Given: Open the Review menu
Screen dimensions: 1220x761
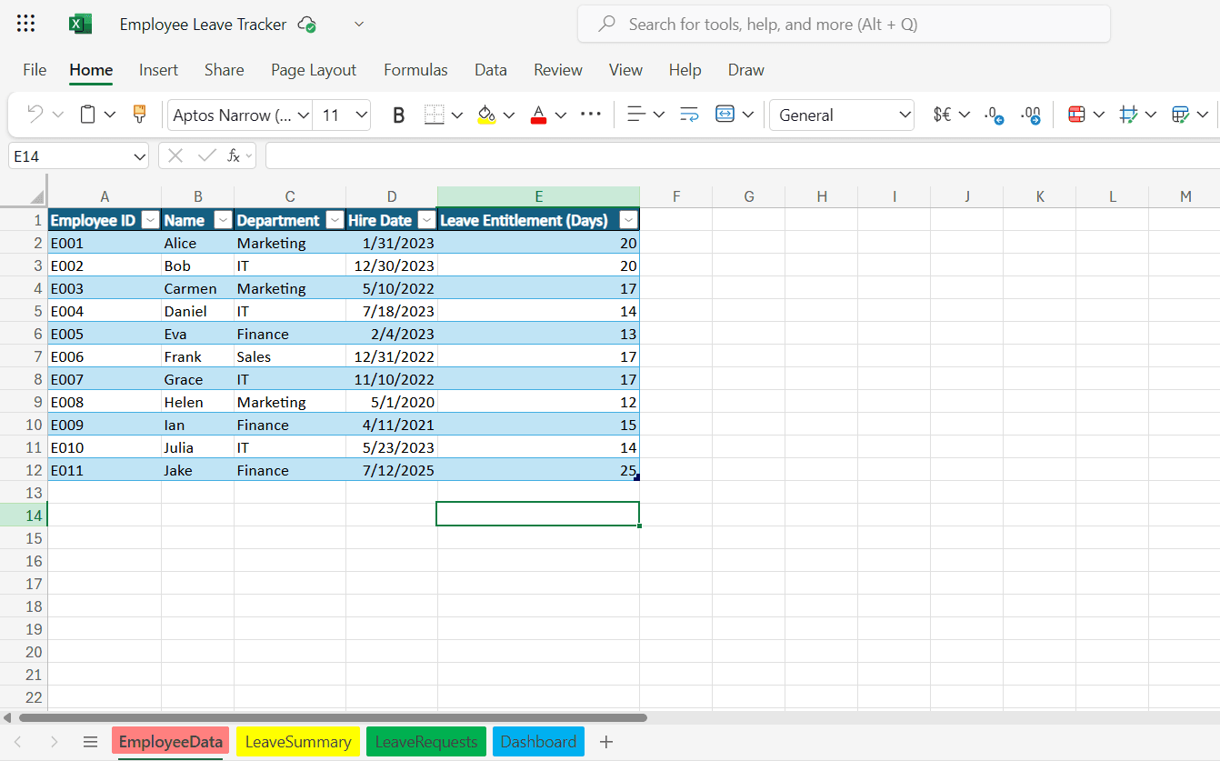Looking at the screenshot, I should (557, 69).
